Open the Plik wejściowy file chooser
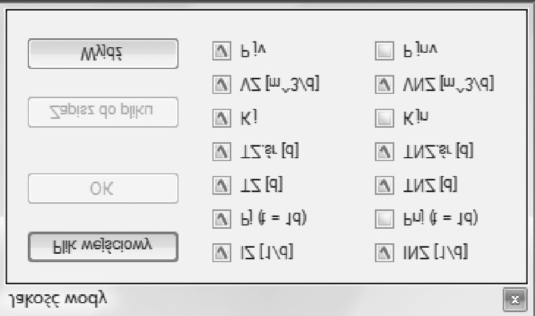Screen dimensions: 535x316 103,247
